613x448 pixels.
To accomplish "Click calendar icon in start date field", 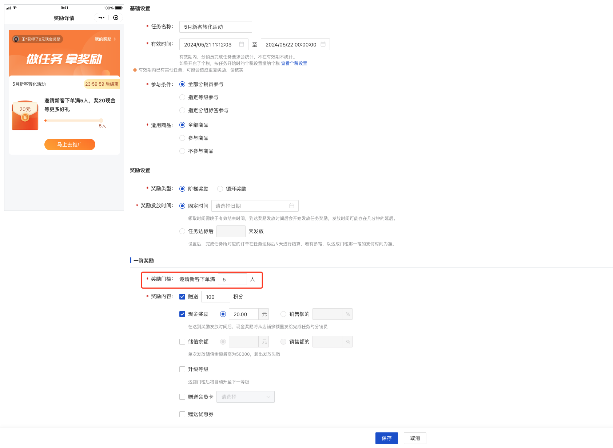I will [x=242, y=44].
